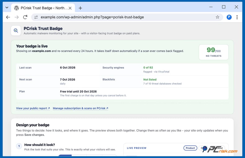Bookmark this page with the star icon
The height and width of the screenshot is (158, 245).
point(217,17)
